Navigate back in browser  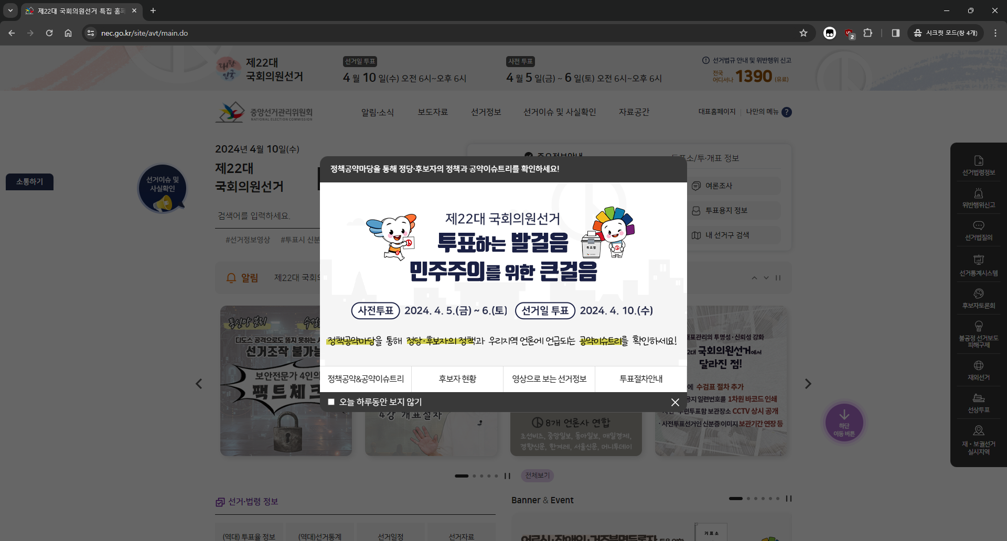pos(12,33)
